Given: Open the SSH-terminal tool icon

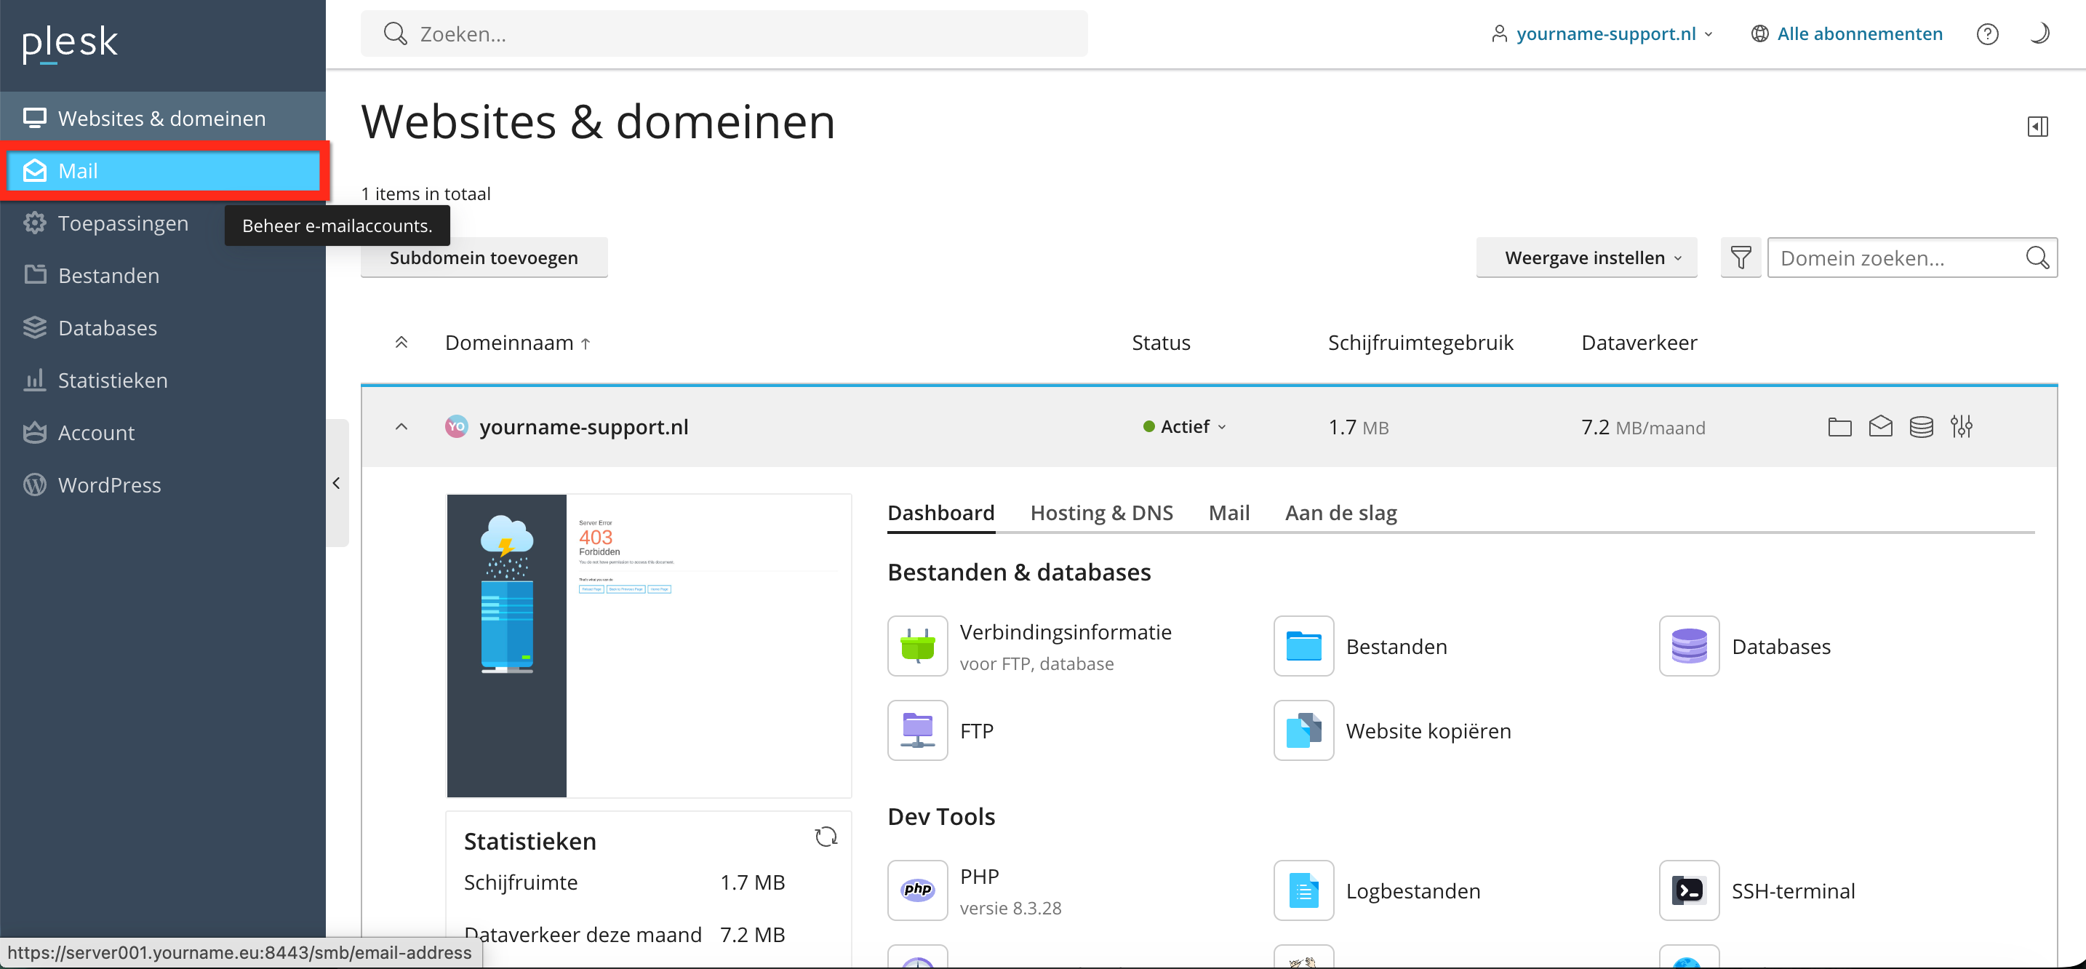Looking at the screenshot, I should [x=1688, y=890].
